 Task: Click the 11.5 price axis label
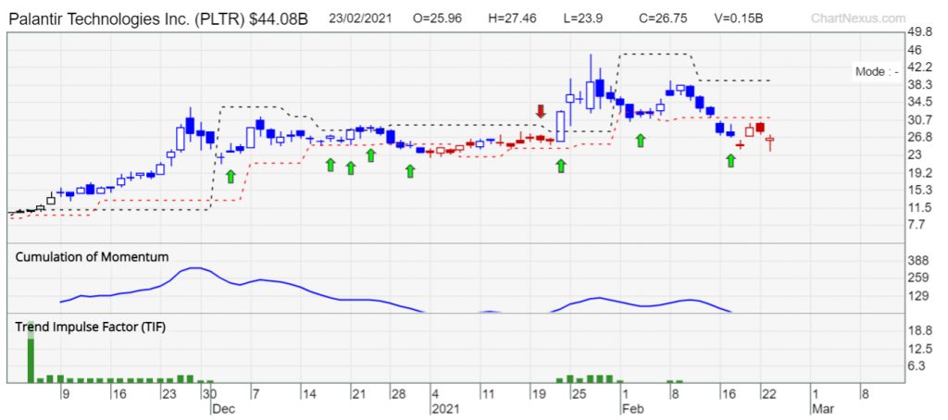click(921, 207)
